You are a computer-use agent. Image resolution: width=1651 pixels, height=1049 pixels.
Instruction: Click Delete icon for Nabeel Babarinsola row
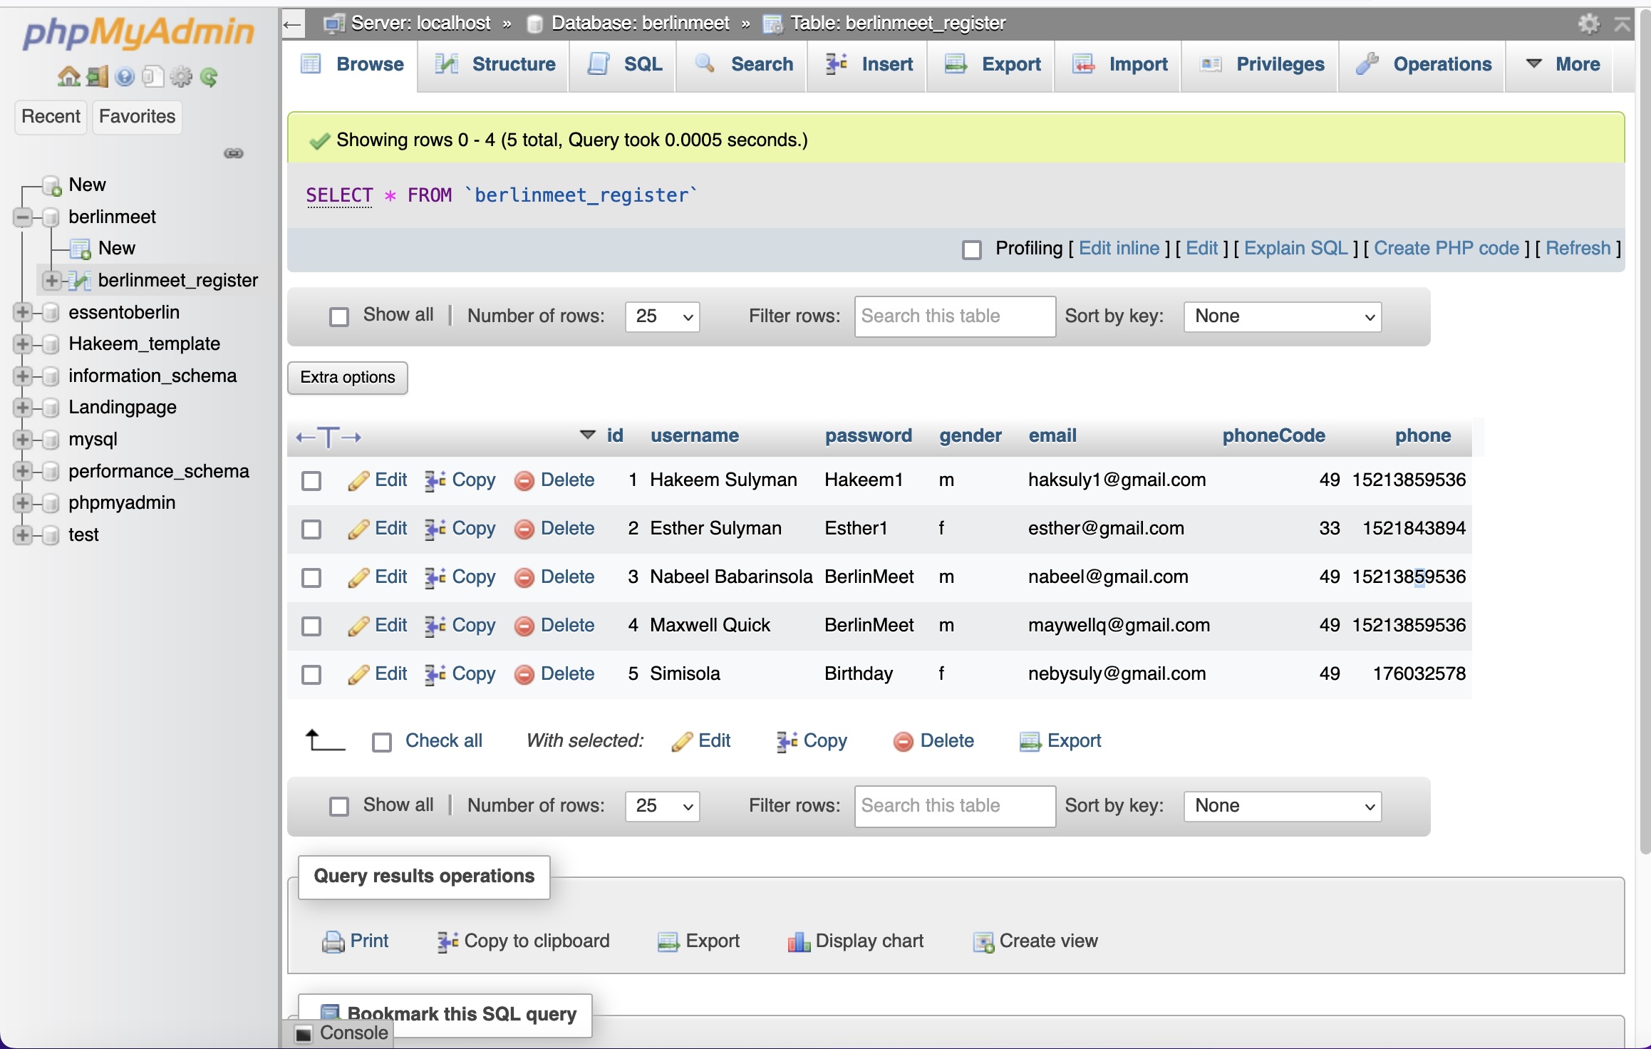click(x=524, y=578)
